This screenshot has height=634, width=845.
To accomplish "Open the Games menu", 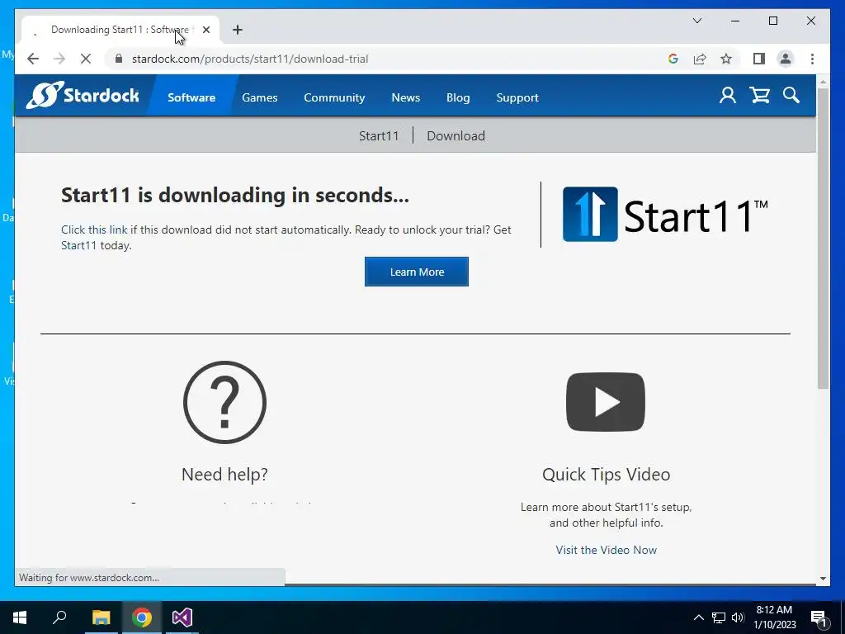I will coord(260,97).
